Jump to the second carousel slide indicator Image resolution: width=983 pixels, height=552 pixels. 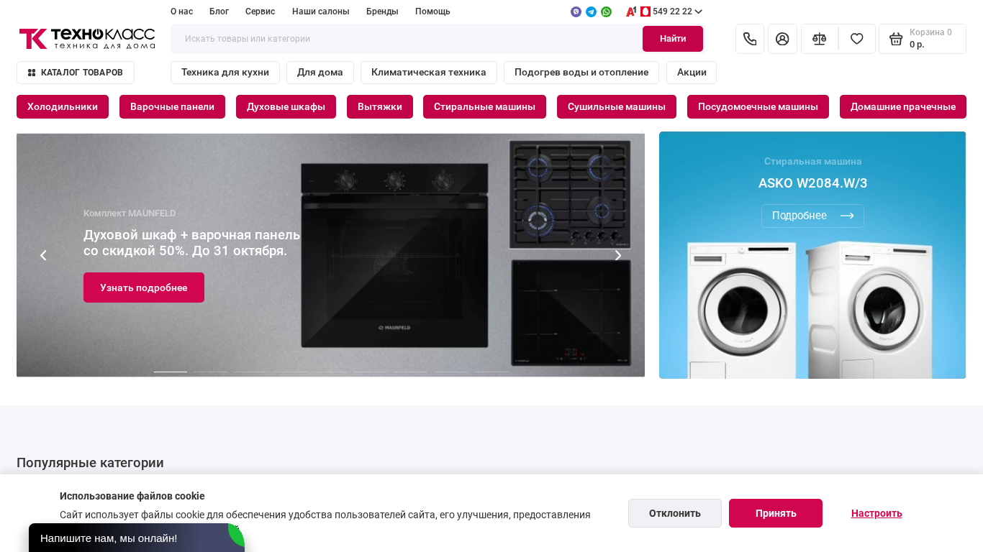pyautogui.click(x=210, y=372)
